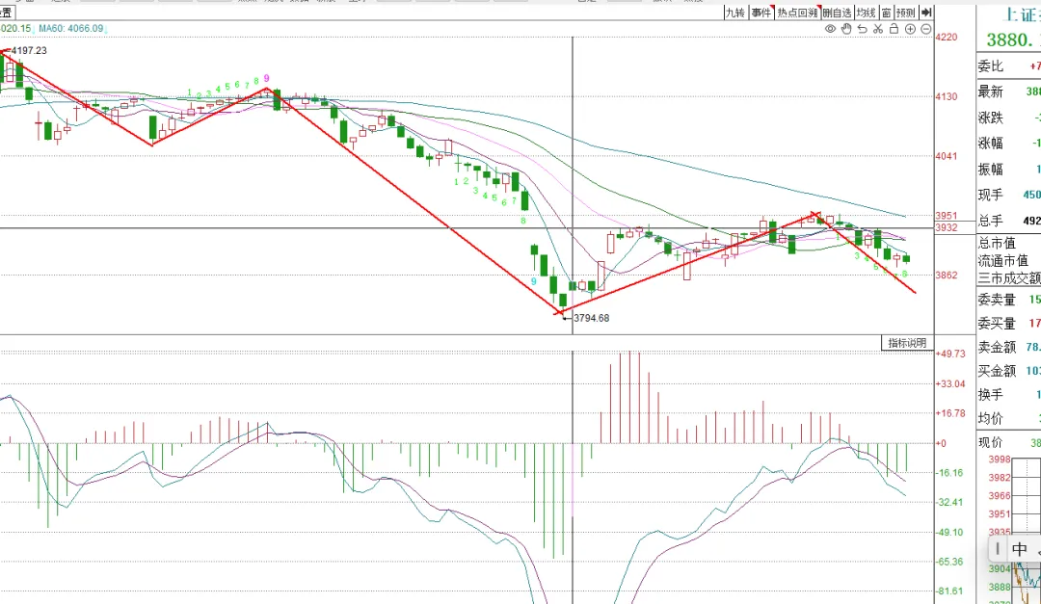
Task: Click the undo arrow icon
Action: (x=863, y=29)
